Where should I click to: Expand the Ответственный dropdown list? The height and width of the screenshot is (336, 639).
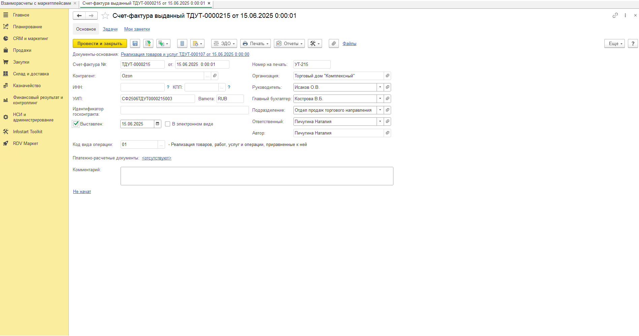click(380, 121)
